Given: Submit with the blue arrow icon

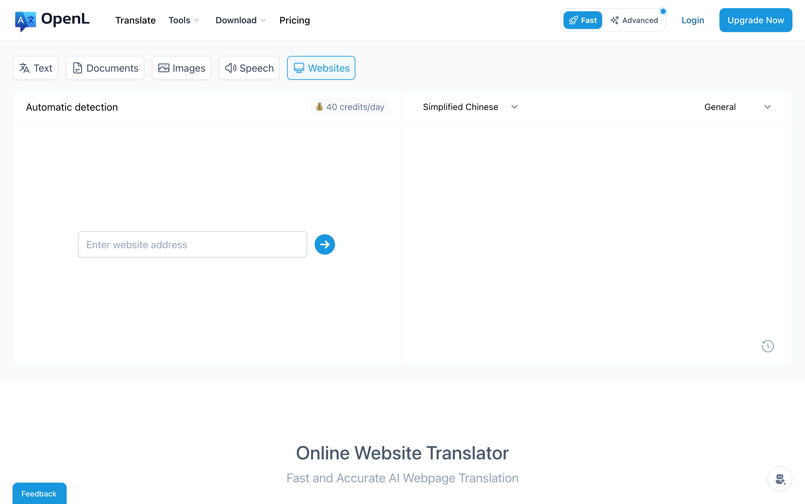Looking at the screenshot, I should (x=324, y=244).
